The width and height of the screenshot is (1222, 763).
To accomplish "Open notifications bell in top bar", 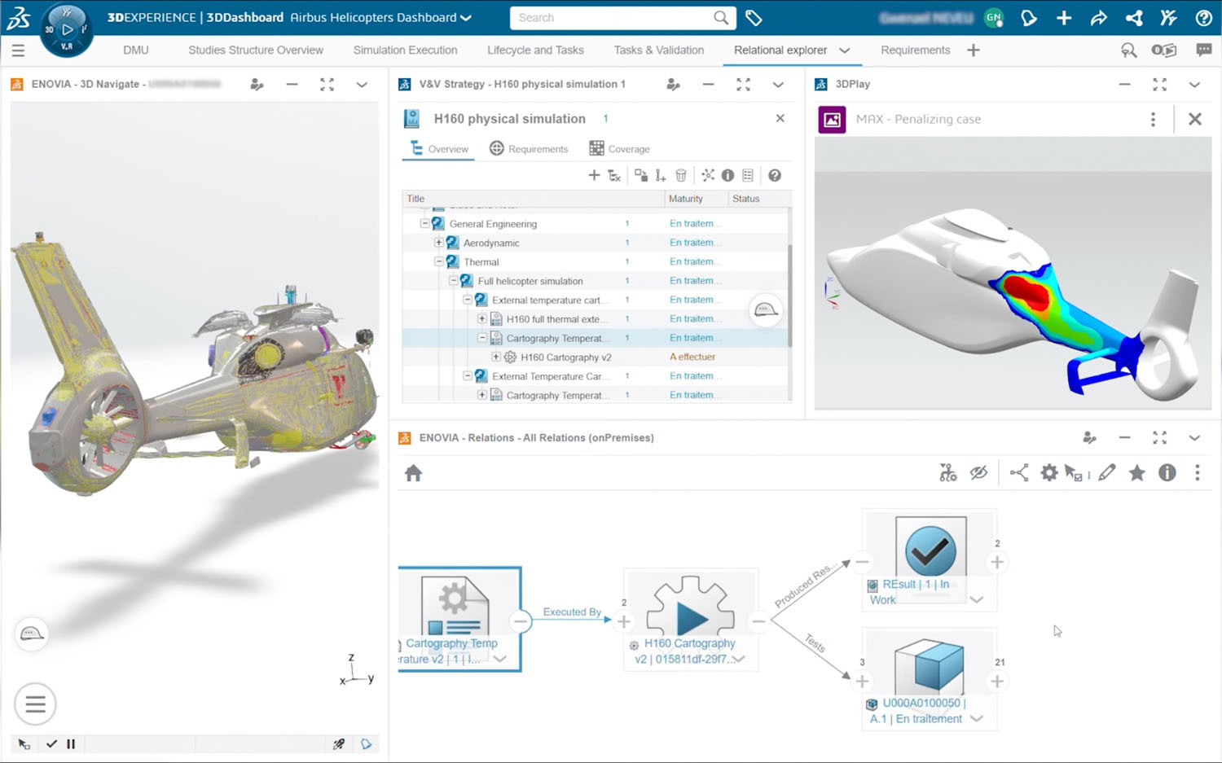I will click(1029, 18).
